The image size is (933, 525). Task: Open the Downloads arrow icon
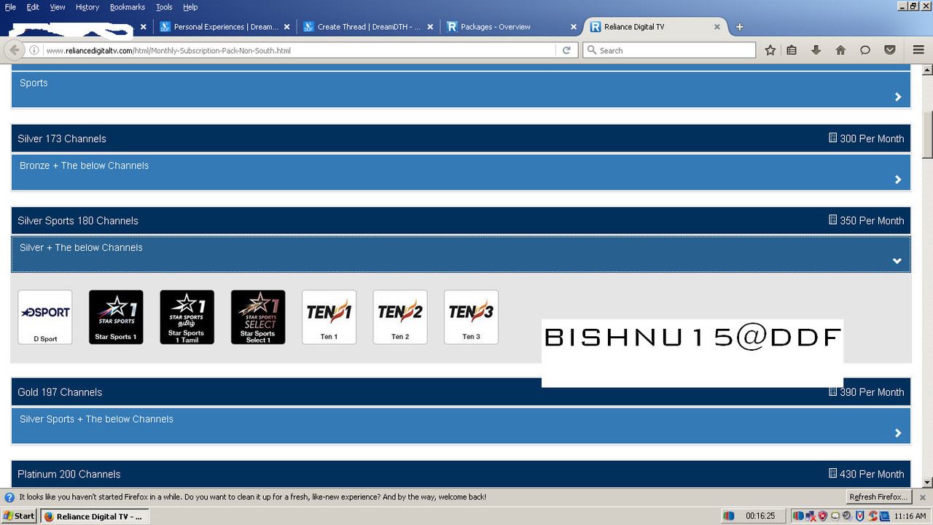(x=816, y=50)
